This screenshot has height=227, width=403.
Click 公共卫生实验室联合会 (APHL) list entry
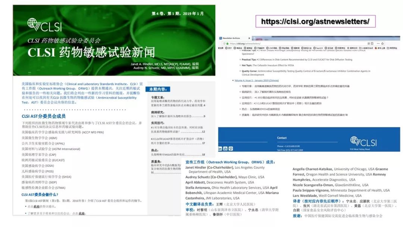[x=43, y=143]
